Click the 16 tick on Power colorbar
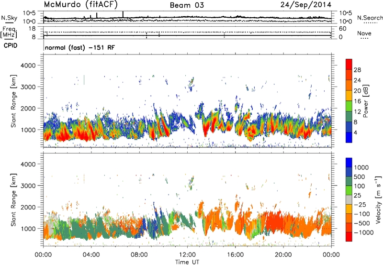This screenshot has width=383, height=265. 357,101
